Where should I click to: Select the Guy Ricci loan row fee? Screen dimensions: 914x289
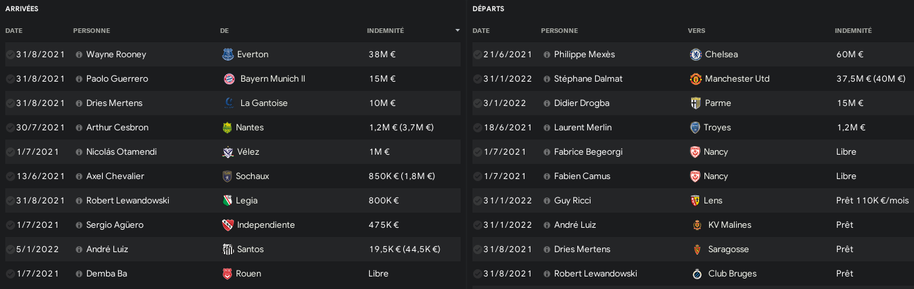[x=872, y=200]
